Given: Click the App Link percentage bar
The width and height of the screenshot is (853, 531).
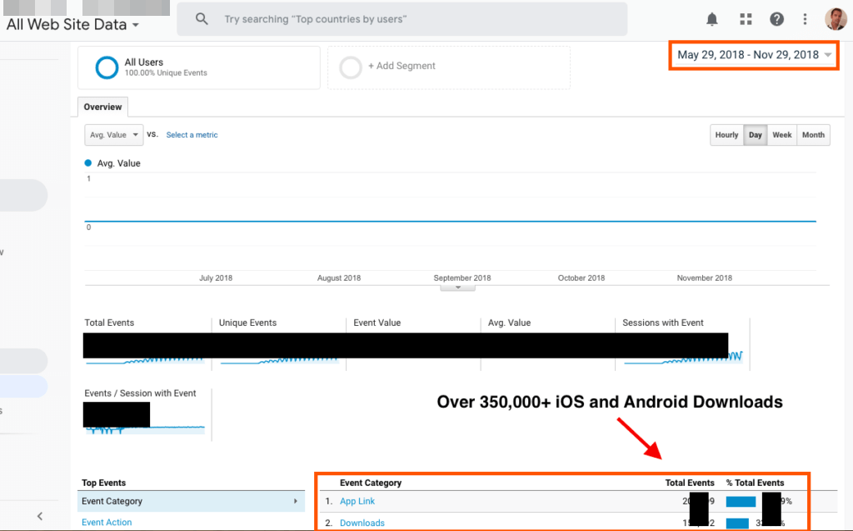Looking at the screenshot, I should [741, 502].
